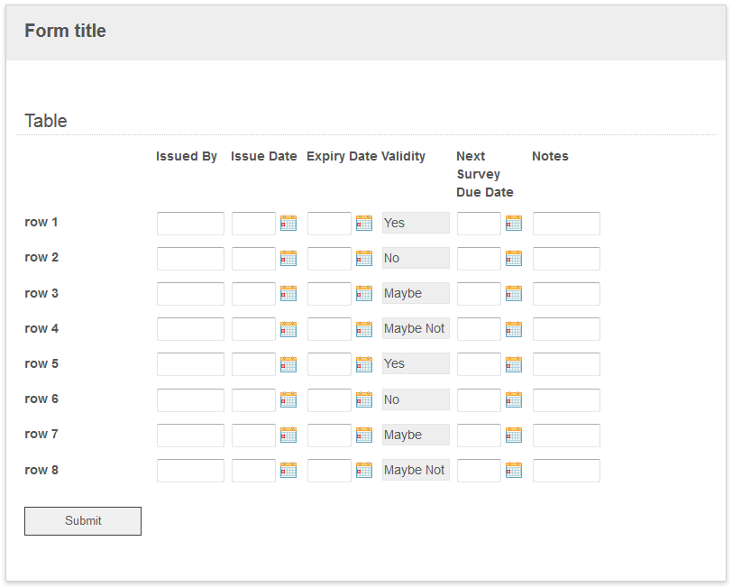Open the row 8 Expiry Date calendar picker
732x587 pixels.
364,471
